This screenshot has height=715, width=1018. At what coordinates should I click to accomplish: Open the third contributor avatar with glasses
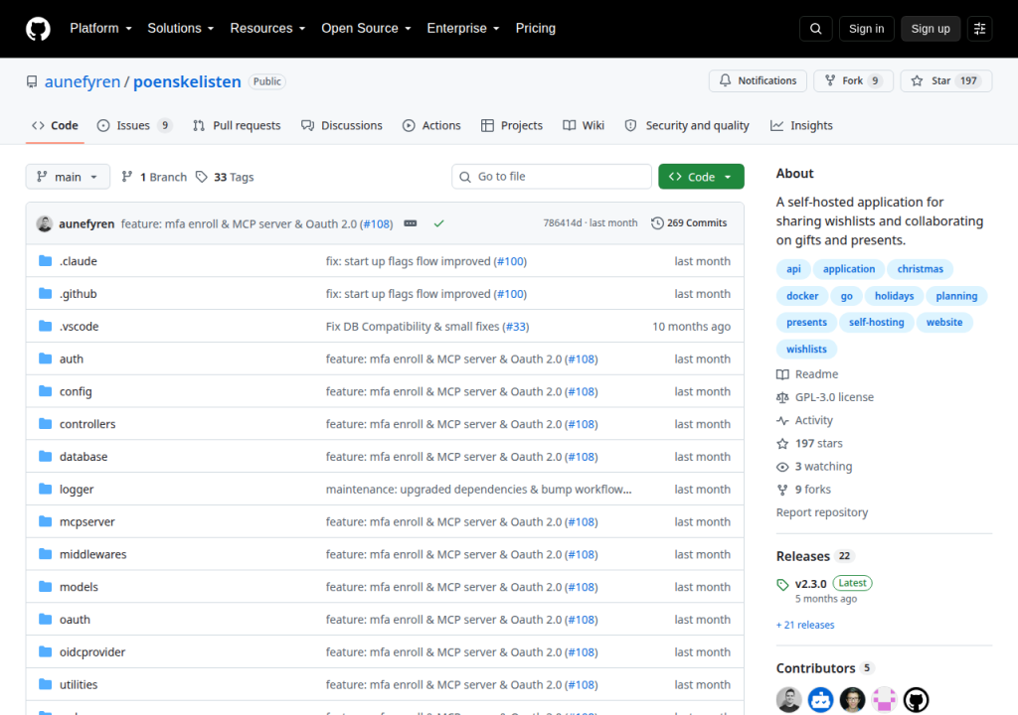coord(852,699)
